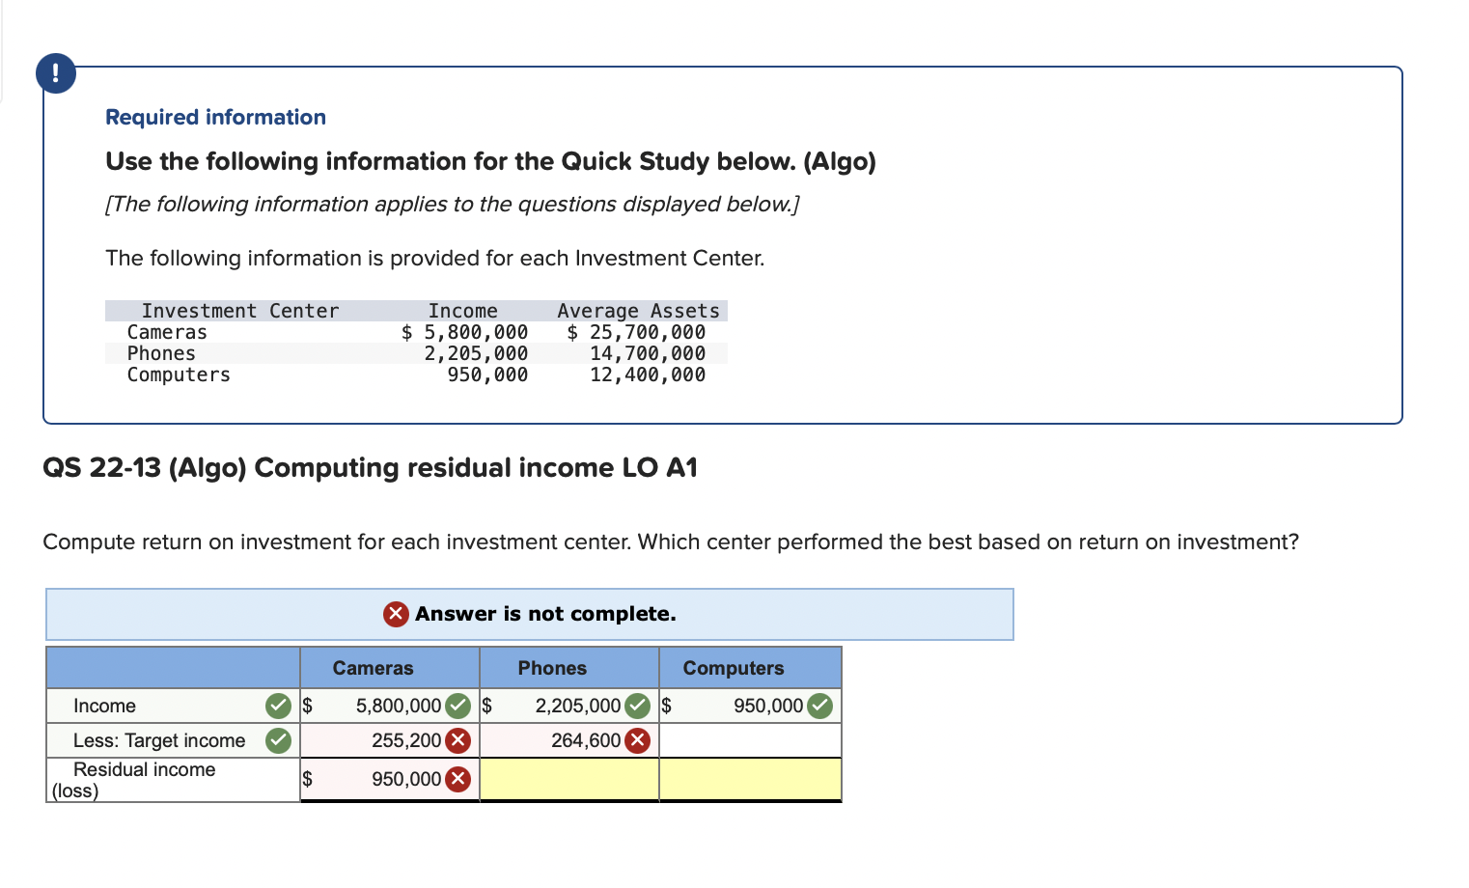Select the yellow Computers residual income cell
Image resolution: width=1469 pixels, height=888 pixels.
(x=750, y=779)
